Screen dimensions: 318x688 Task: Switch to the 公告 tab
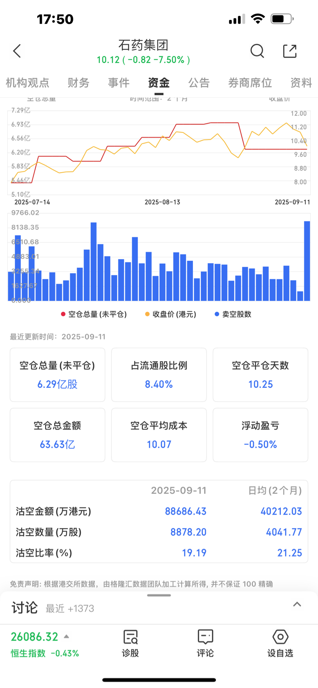click(x=199, y=83)
